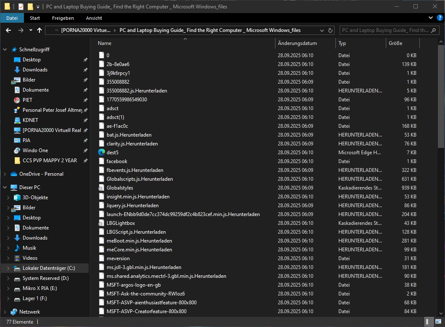Click the back navigation arrow
The width and height of the screenshot is (445, 327).
8,30
